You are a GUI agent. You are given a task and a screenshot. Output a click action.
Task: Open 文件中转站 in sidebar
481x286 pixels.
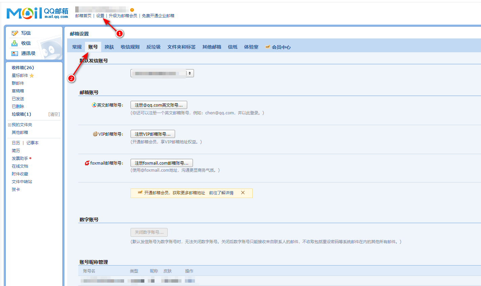[x=22, y=182]
